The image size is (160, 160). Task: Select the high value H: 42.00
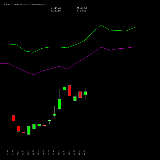82,8
